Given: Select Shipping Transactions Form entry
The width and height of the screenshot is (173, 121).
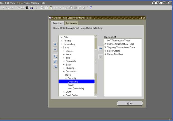Looking at the screenshot, I should tap(121, 47).
